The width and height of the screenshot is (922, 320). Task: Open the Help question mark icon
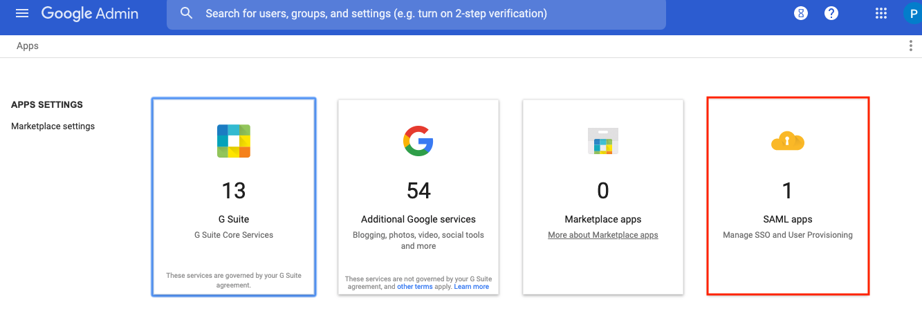click(831, 13)
